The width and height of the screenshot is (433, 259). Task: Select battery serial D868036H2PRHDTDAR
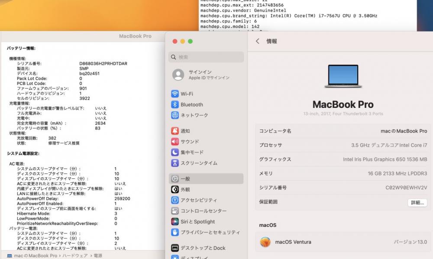coord(103,64)
